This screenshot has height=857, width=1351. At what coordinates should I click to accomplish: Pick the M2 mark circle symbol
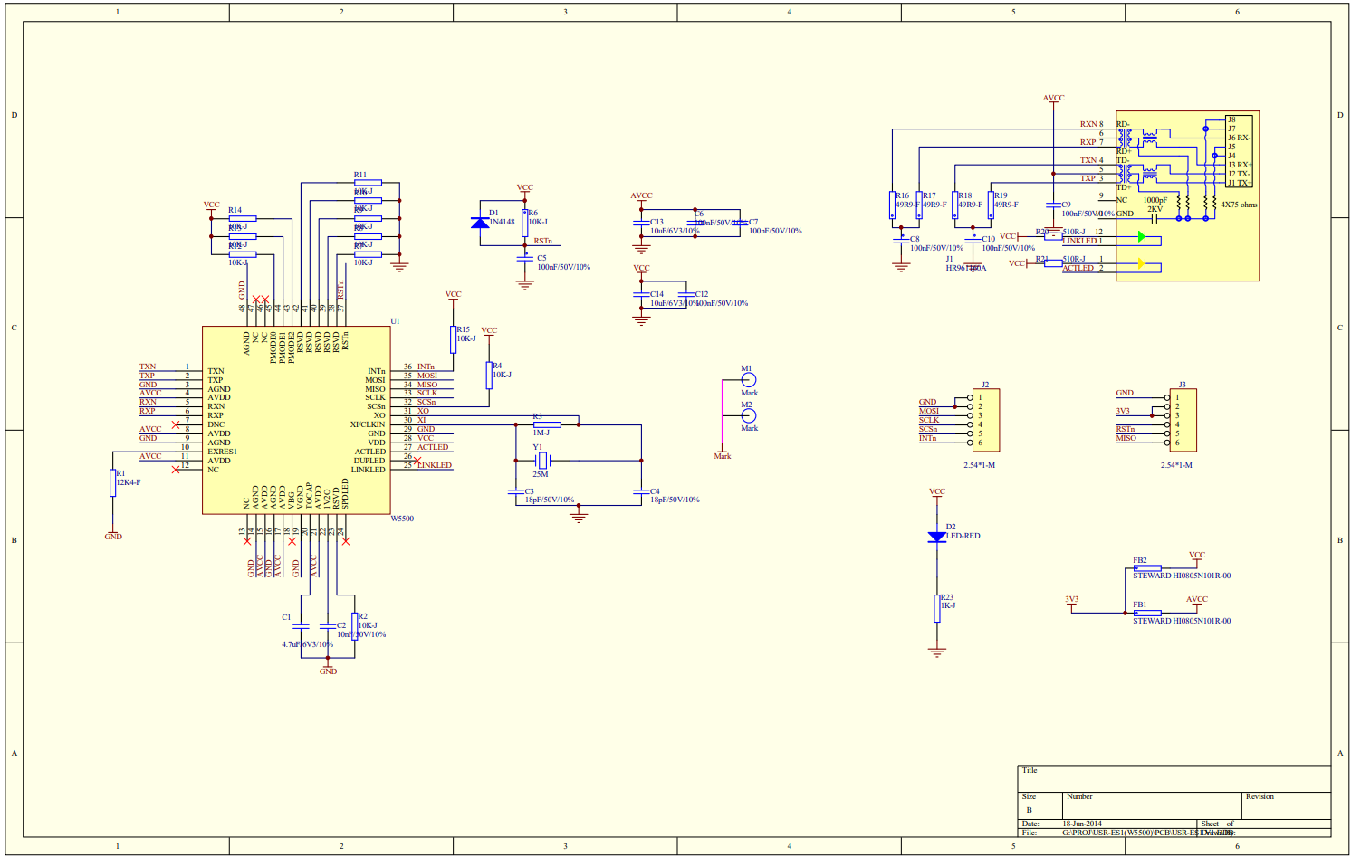pyautogui.click(x=749, y=416)
